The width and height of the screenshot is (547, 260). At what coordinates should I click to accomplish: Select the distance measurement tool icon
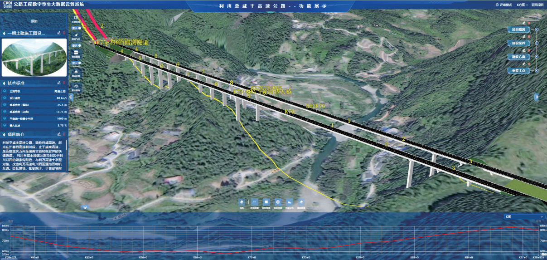[255, 202]
